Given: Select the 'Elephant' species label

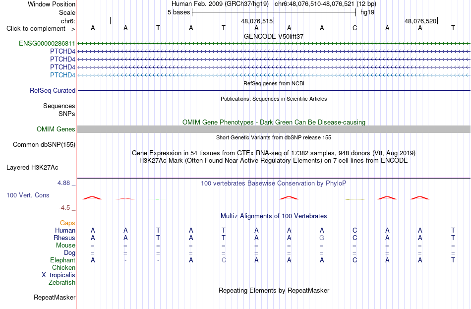Looking at the screenshot, I should point(62,260).
